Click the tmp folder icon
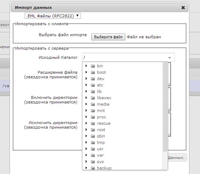This screenshot has width=200, height=174. click(x=93, y=142)
